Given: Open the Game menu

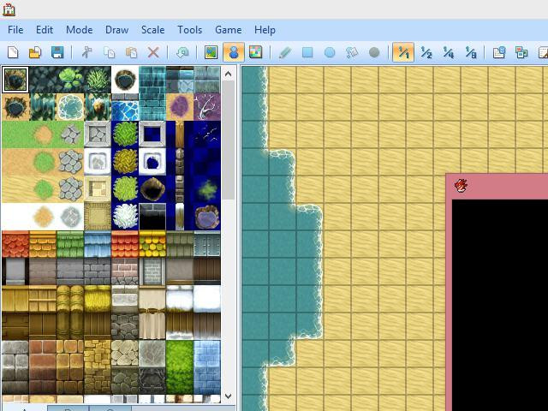Looking at the screenshot, I should 229,30.
